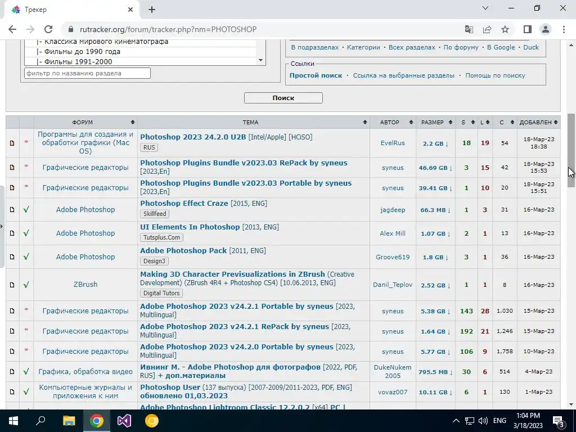Image resolution: width=576 pixels, height=432 pixels.
Task: Sort results by leechers L column
Action: (x=485, y=122)
